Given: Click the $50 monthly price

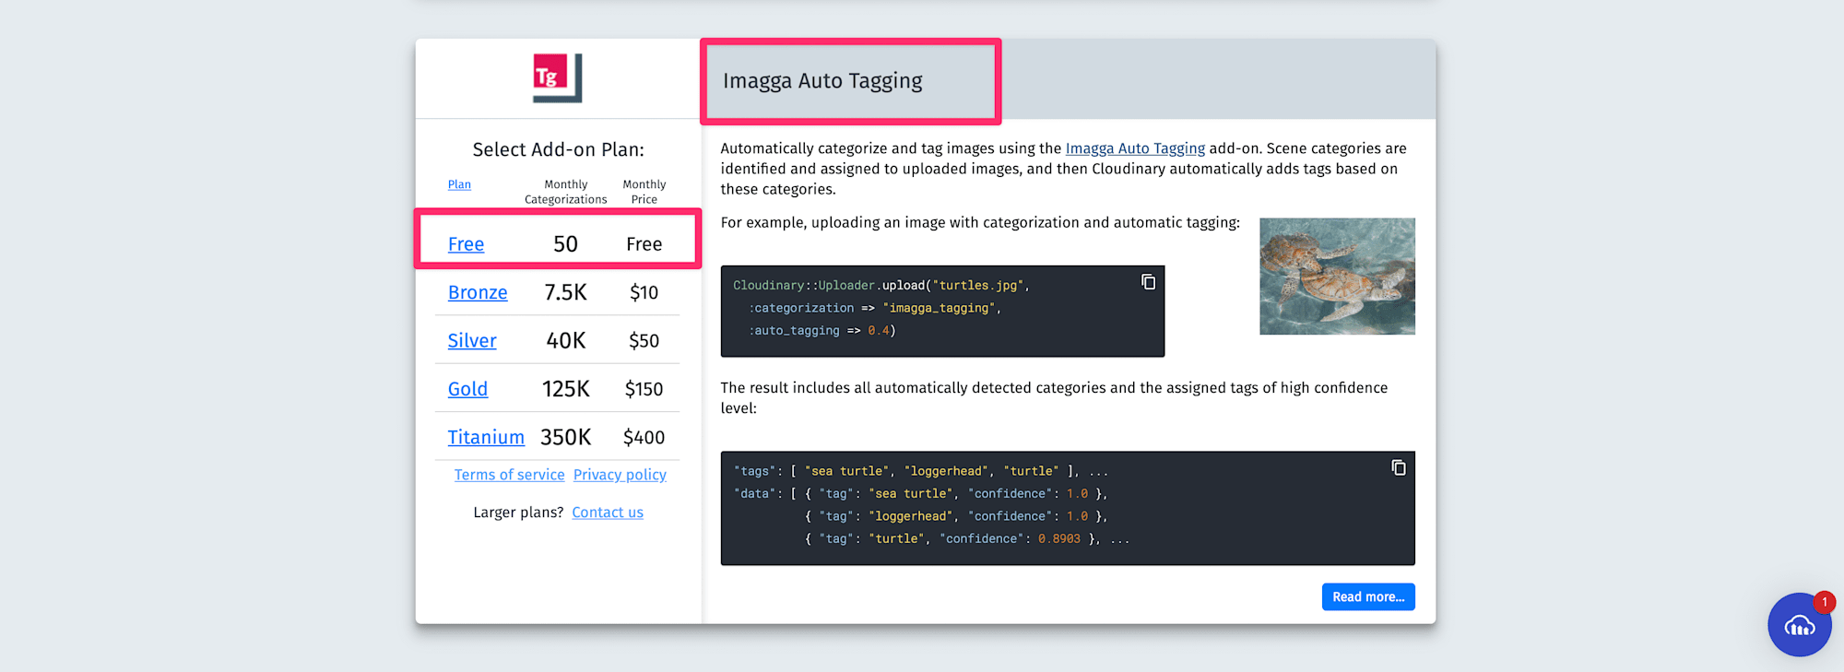Looking at the screenshot, I should tap(644, 341).
